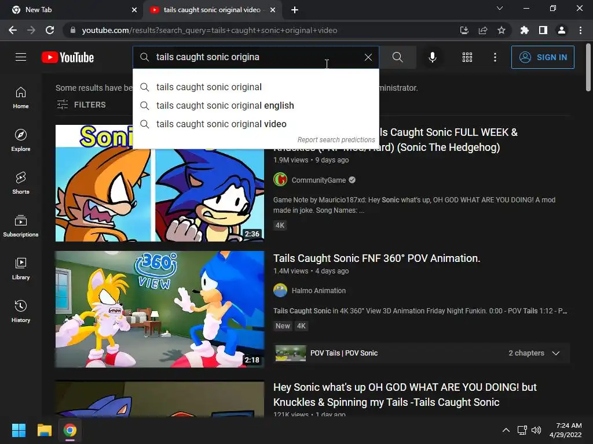Viewport: 593px width, 444px height.
Task: Open the clock showing 7:24 AM
Action: tap(565, 430)
